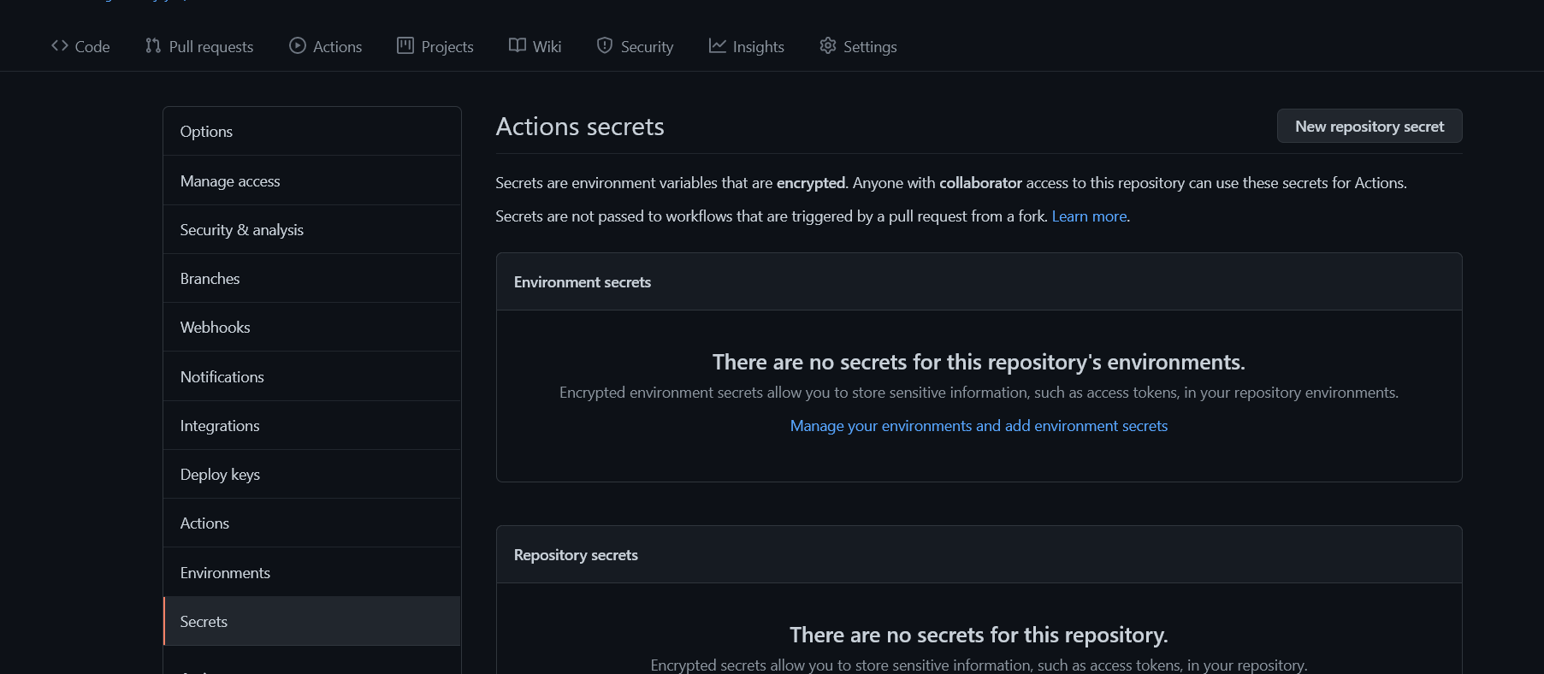Click the Security shield icon
This screenshot has height=674, width=1544.
pos(605,45)
